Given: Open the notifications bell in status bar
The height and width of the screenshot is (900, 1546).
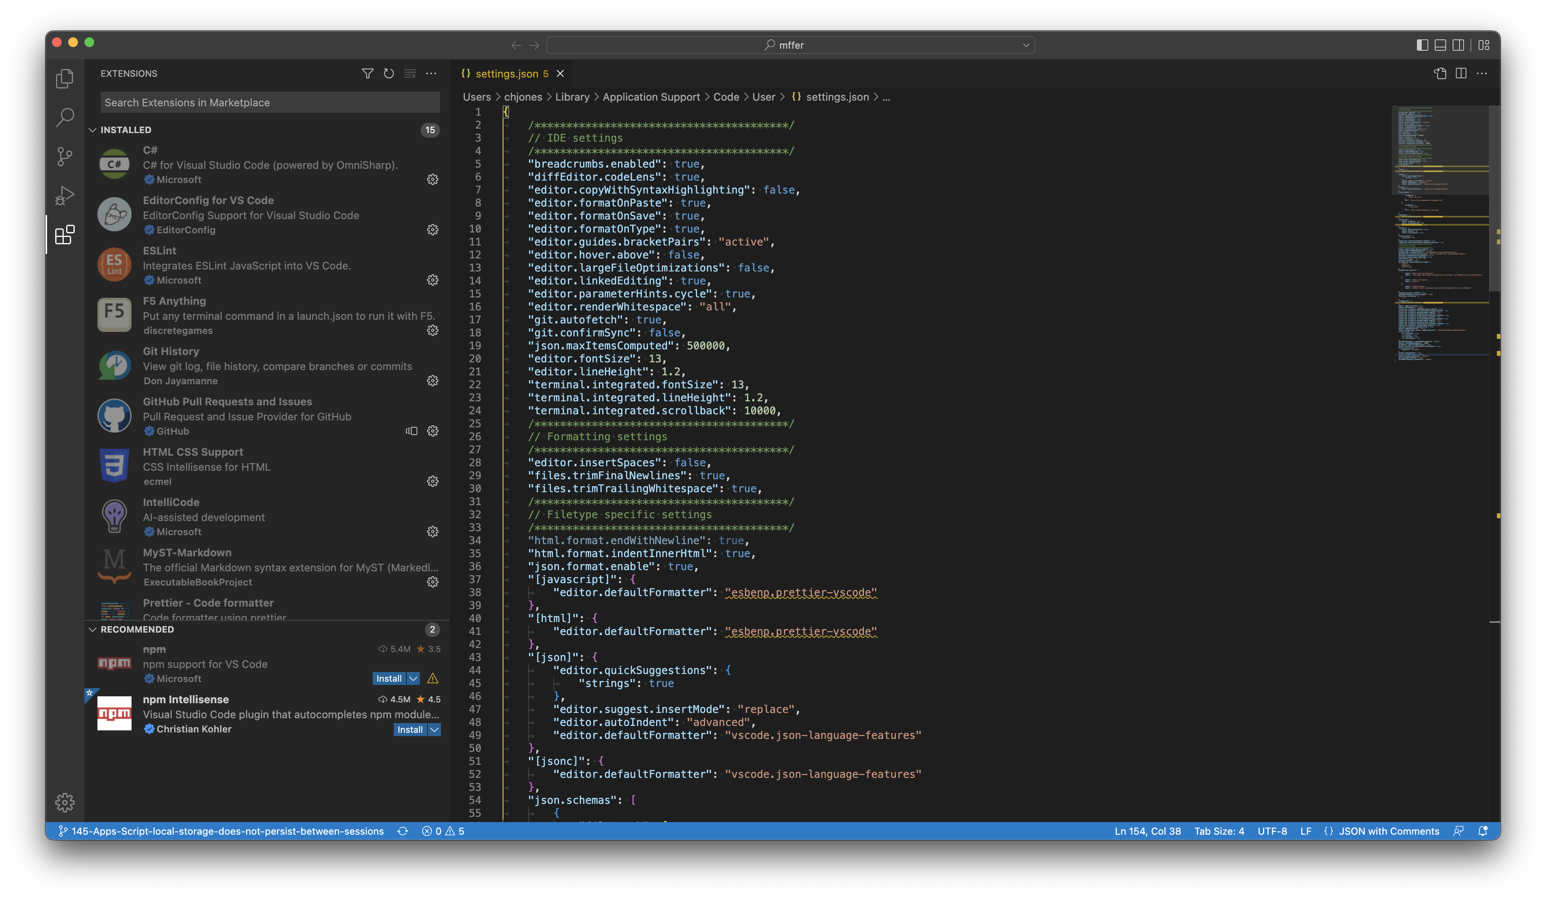Looking at the screenshot, I should click(x=1483, y=831).
